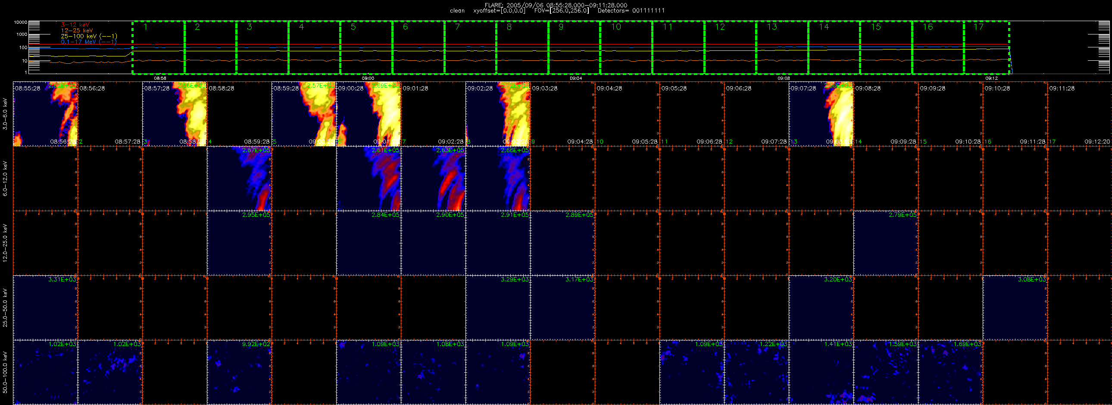Open the 12.0-25.0 keV image with peak 2.90E+05

click(x=434, y=243)
